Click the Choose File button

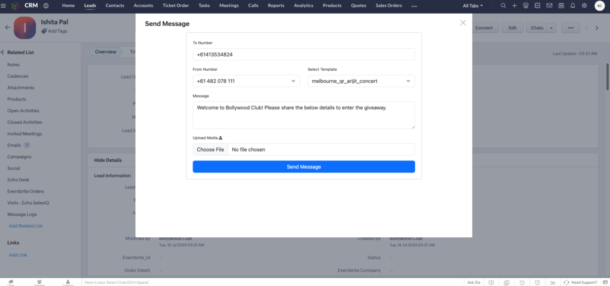click(210, 149)
